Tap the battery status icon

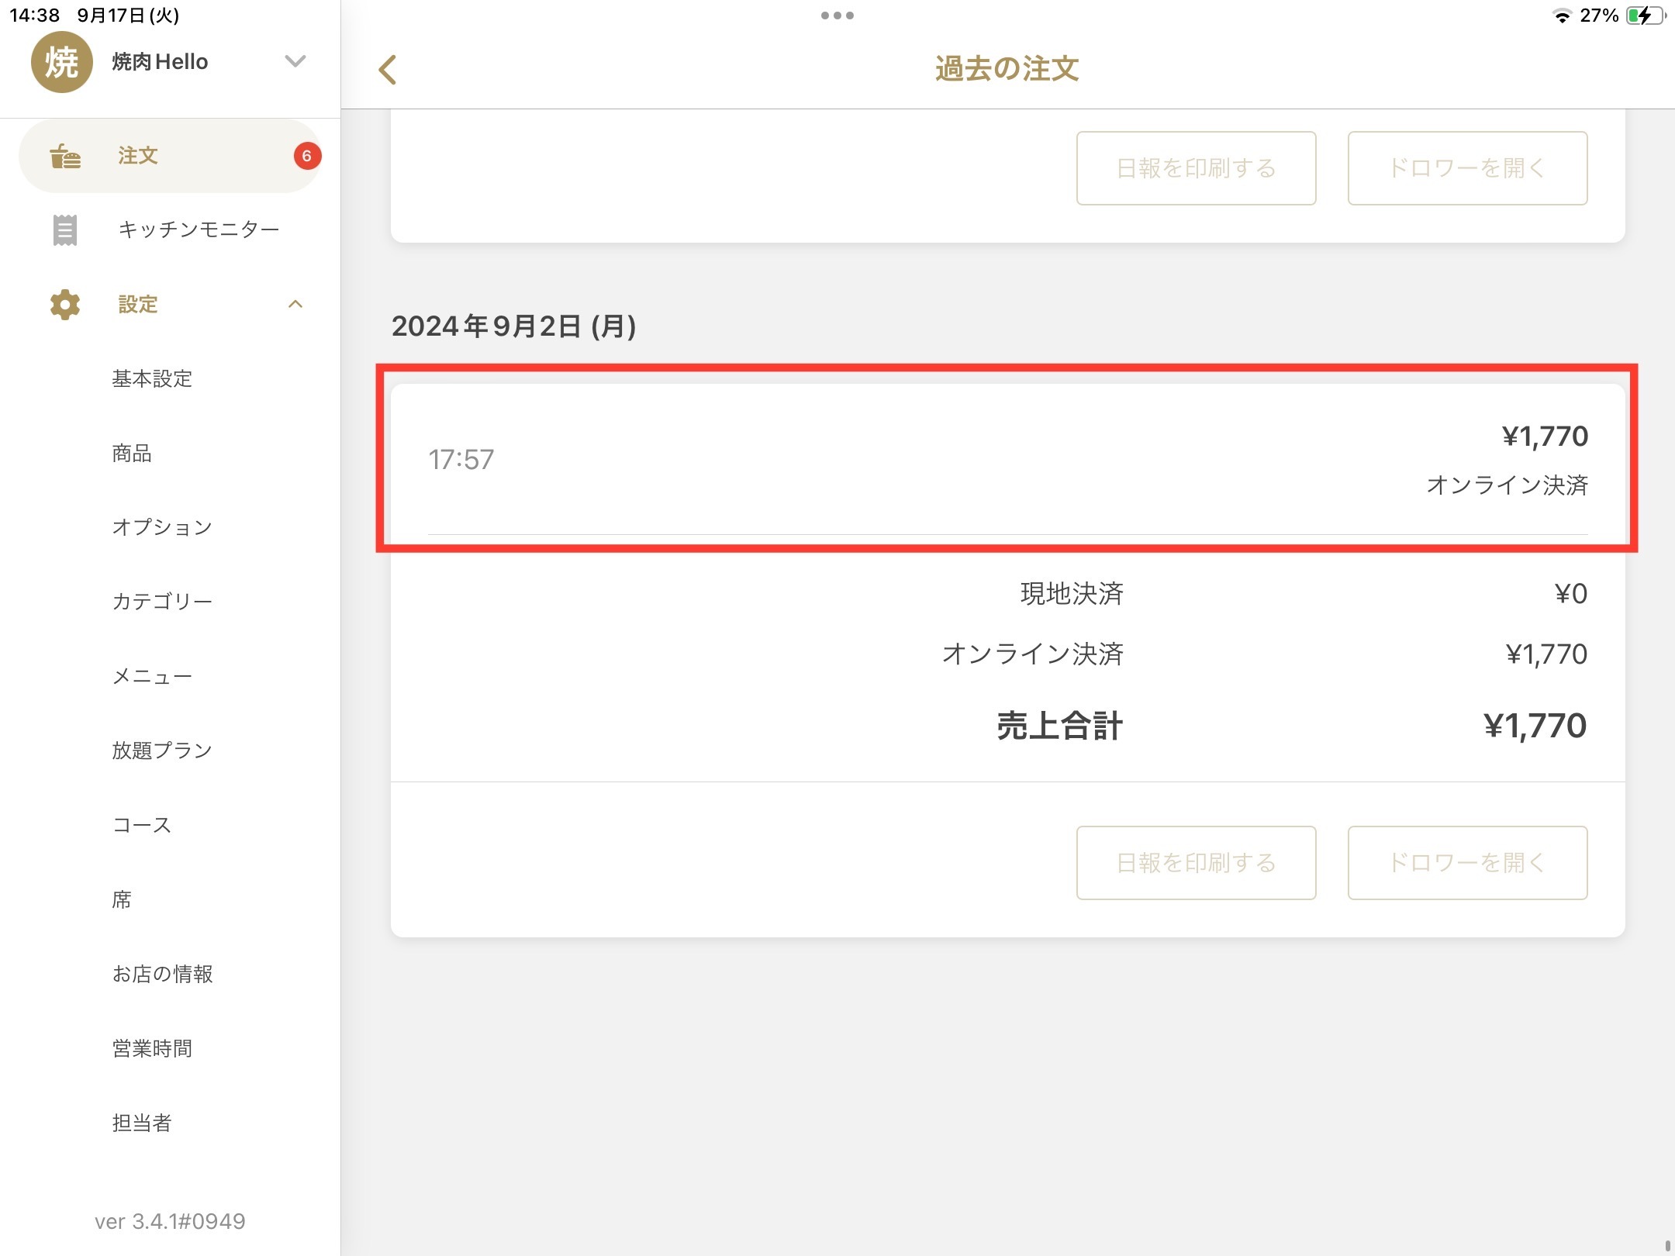(1643, 16)
